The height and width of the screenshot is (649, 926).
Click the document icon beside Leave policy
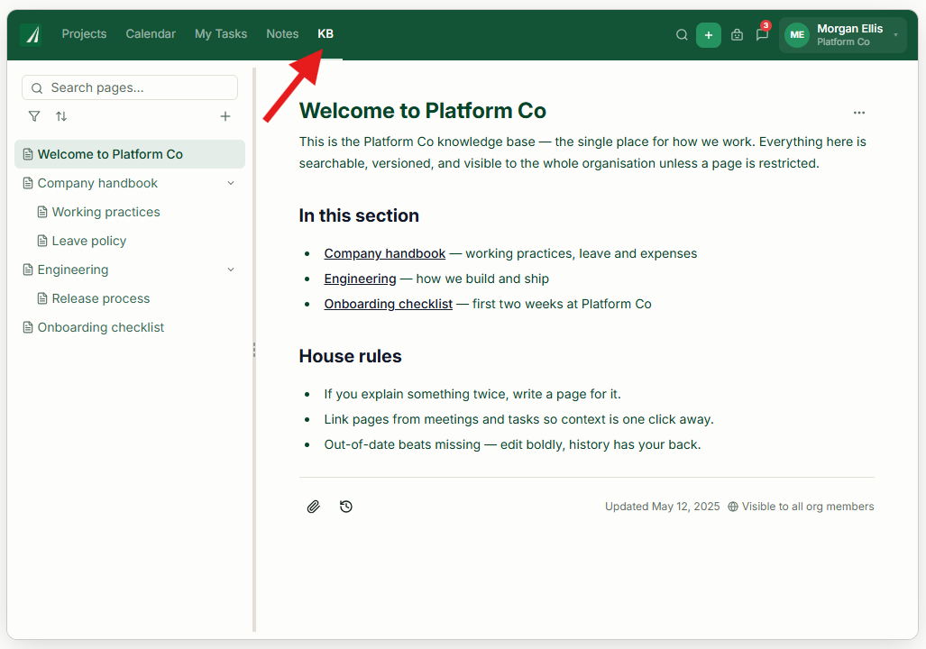42,241
